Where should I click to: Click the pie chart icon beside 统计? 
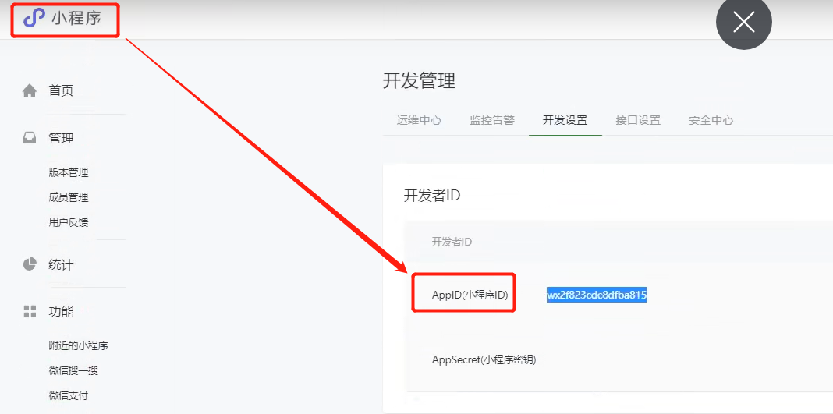pyautogui.click(x=30, y=264)
